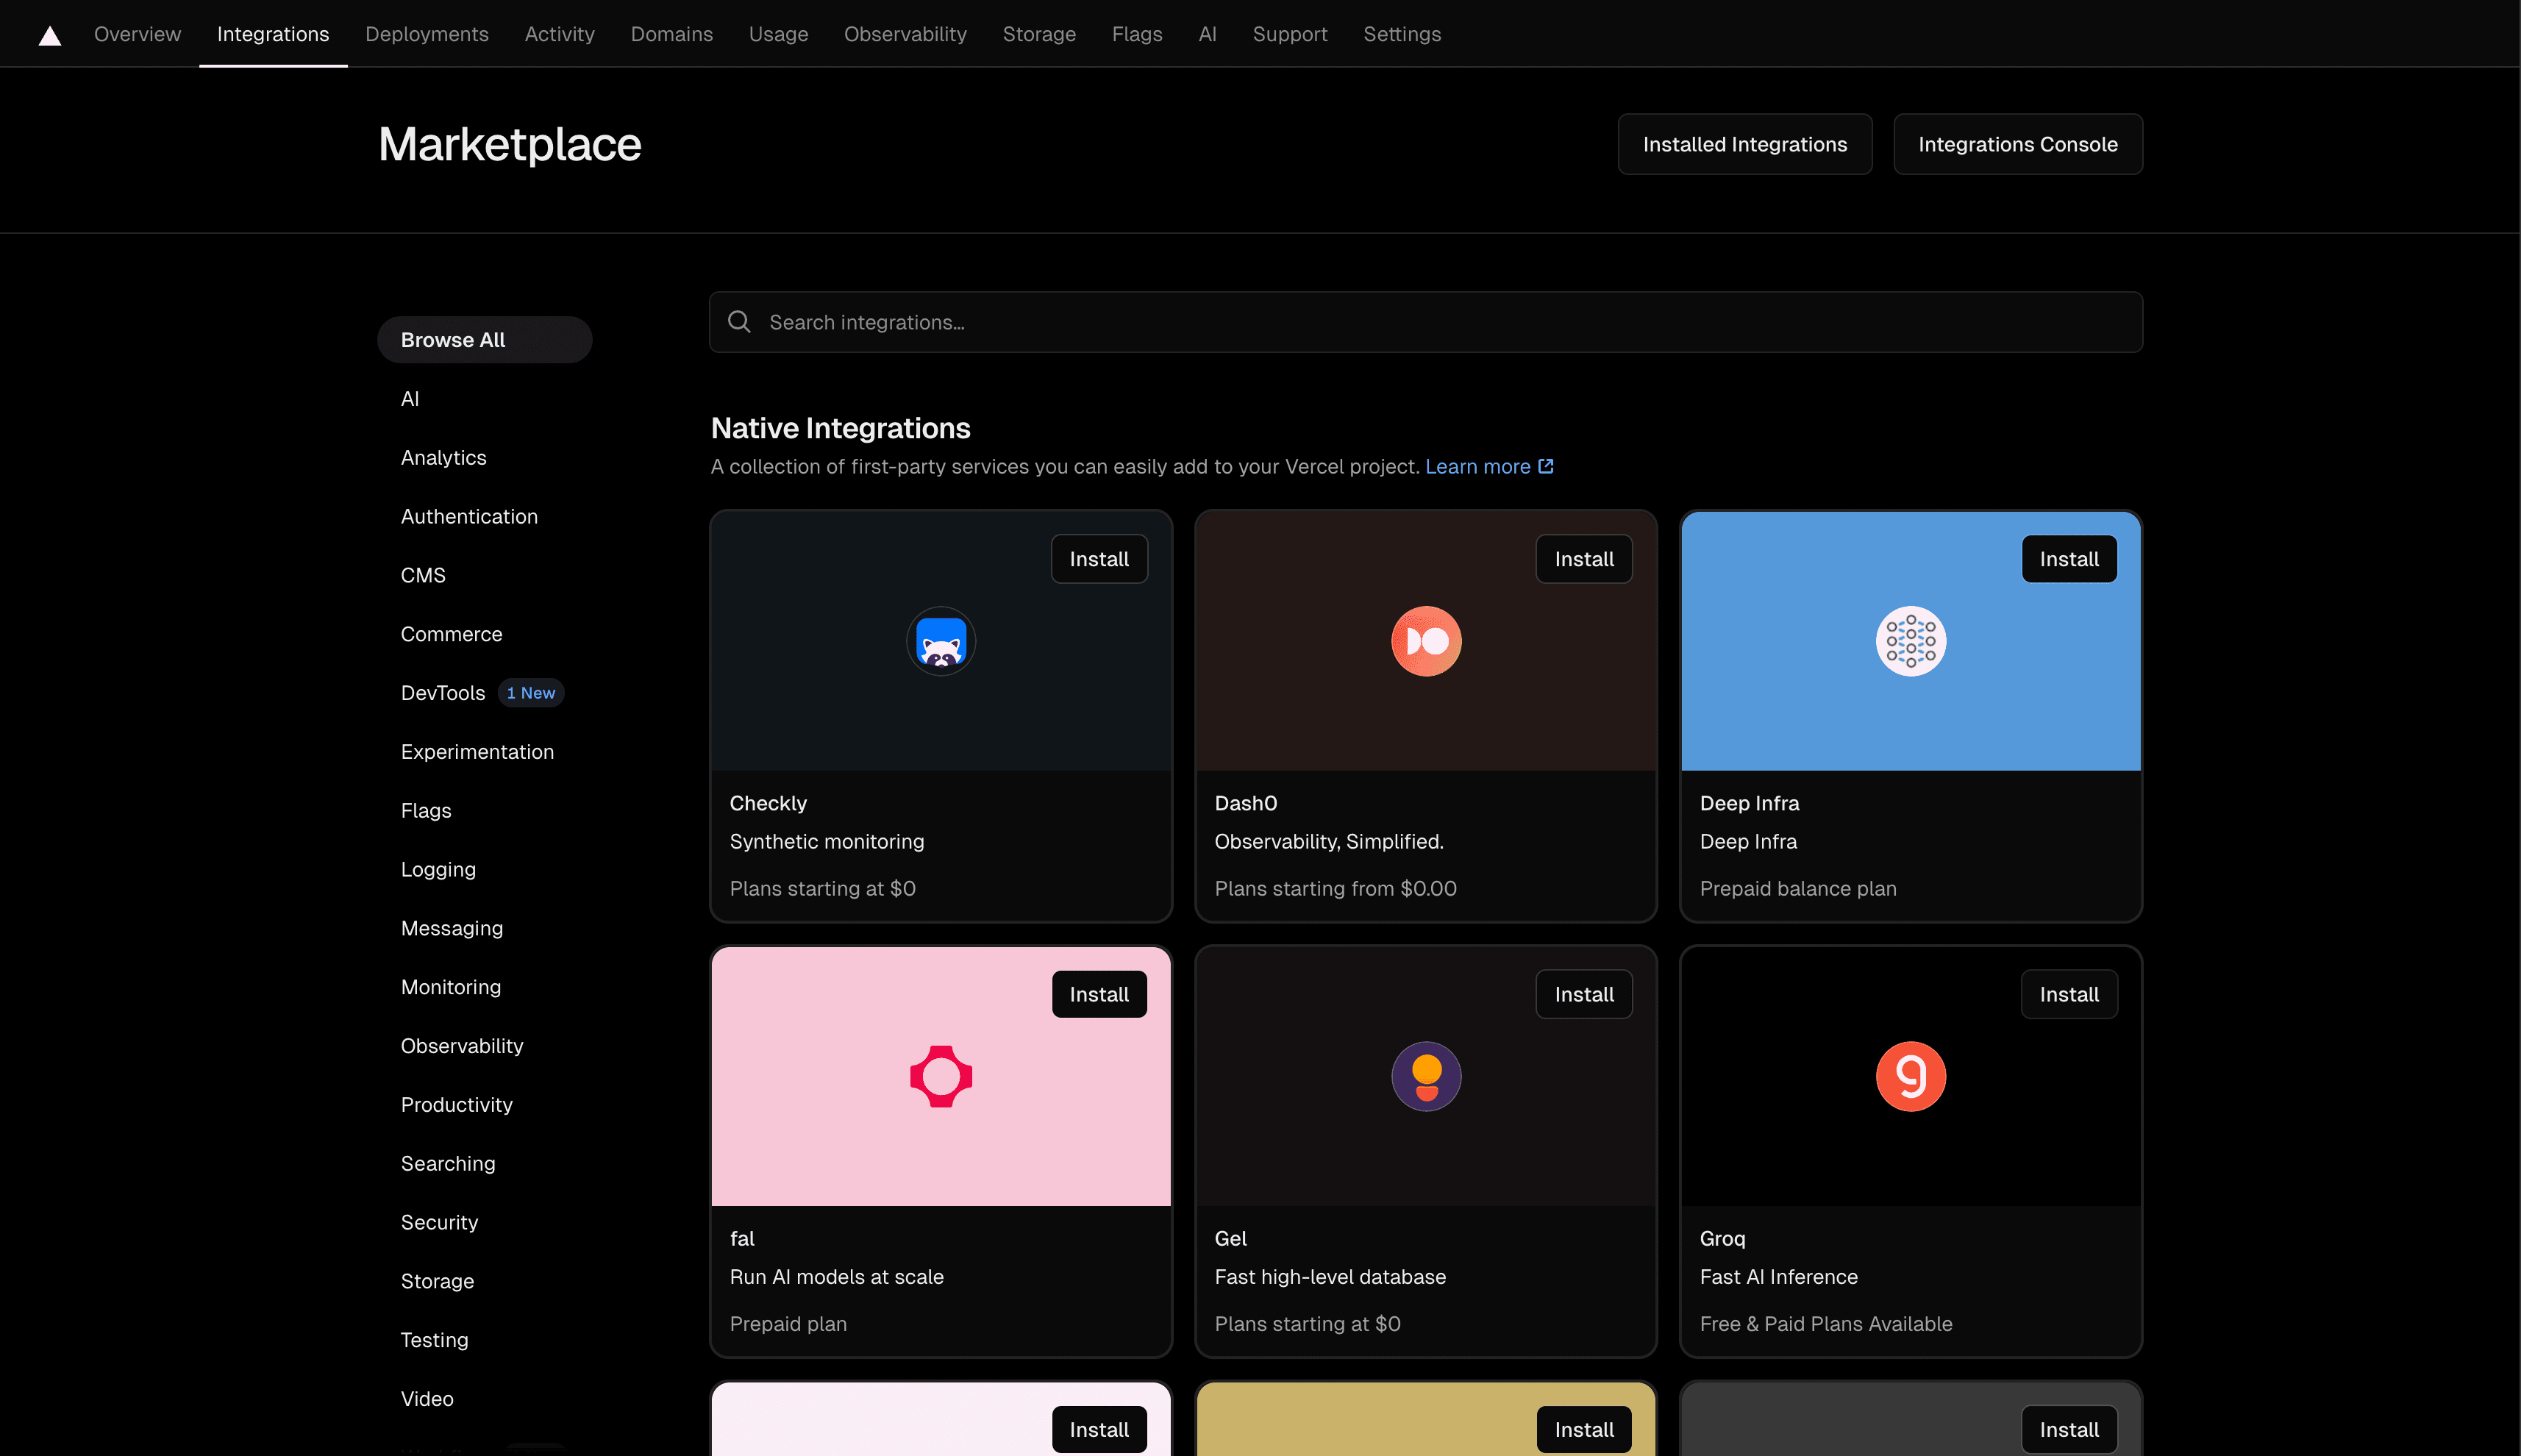
Task: Click the Deep Infra logo icon
Action: tap(1910, 641)
